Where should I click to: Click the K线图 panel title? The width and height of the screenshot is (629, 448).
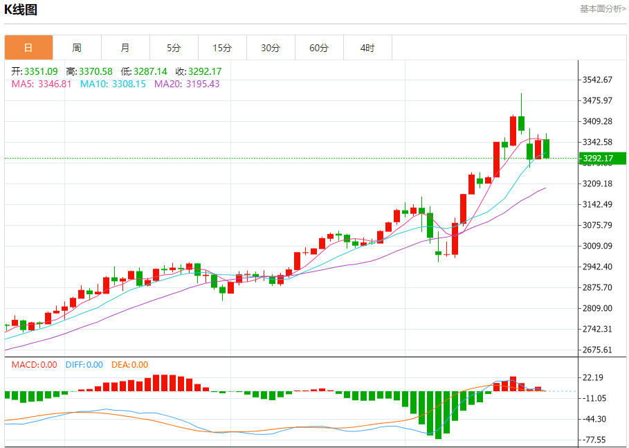point(21,10)
